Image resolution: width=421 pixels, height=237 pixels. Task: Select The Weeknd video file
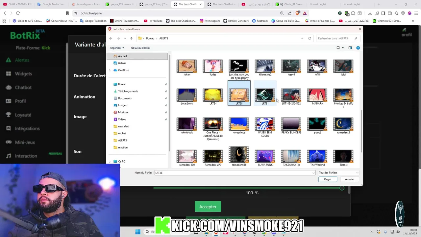coord(317,158)
